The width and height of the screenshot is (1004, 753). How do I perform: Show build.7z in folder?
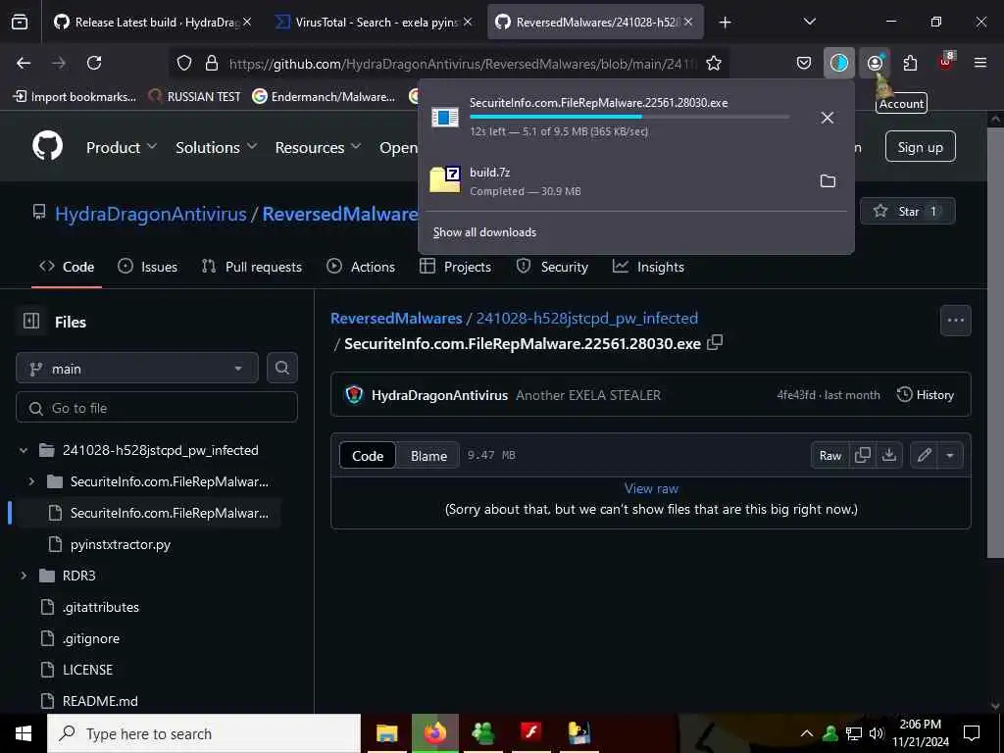pyautogui.click(x=828, y=181)
